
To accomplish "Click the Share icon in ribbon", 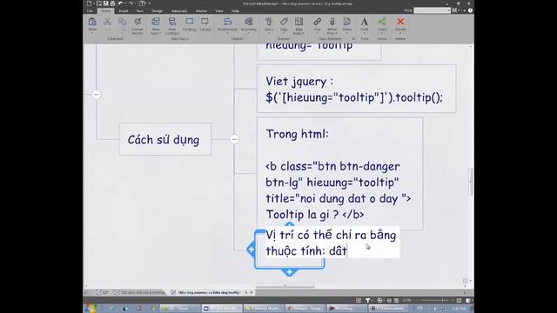I will tap(382, 22).
